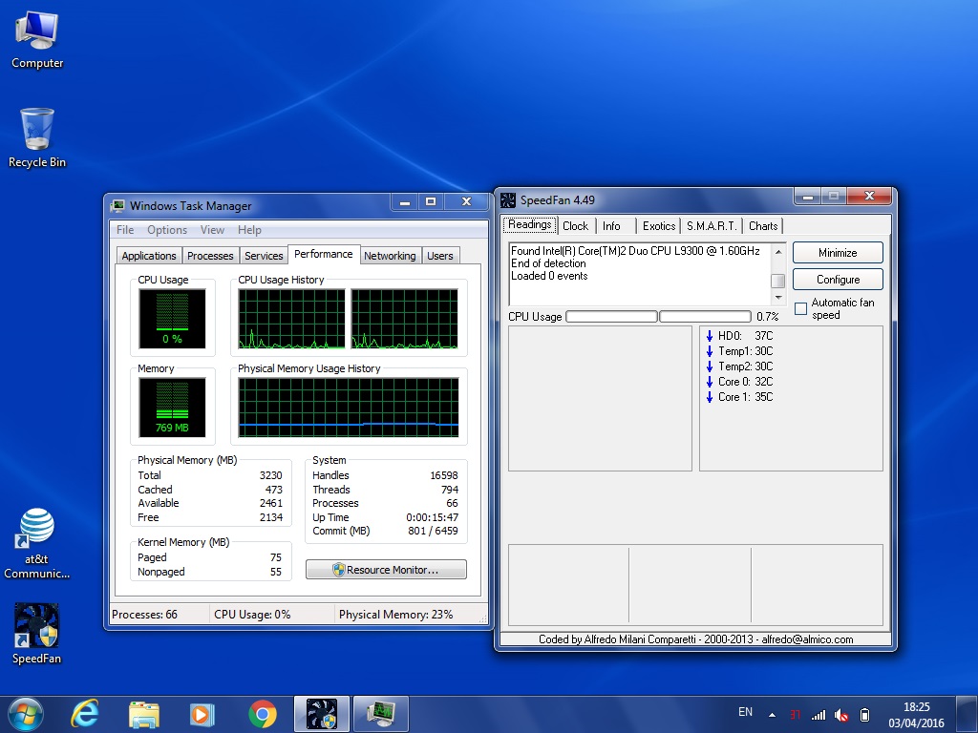Click Physical Memory Usage History graph
The height and width of the screenshot is (733, 978).
pos(349,407)
